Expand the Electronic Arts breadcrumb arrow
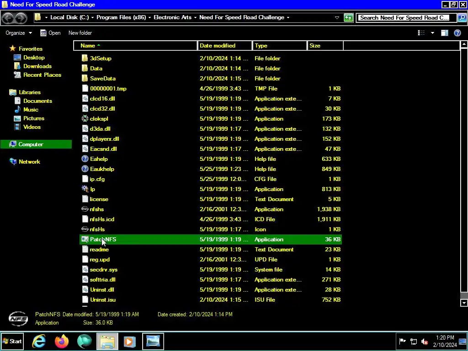 (195, 18)
